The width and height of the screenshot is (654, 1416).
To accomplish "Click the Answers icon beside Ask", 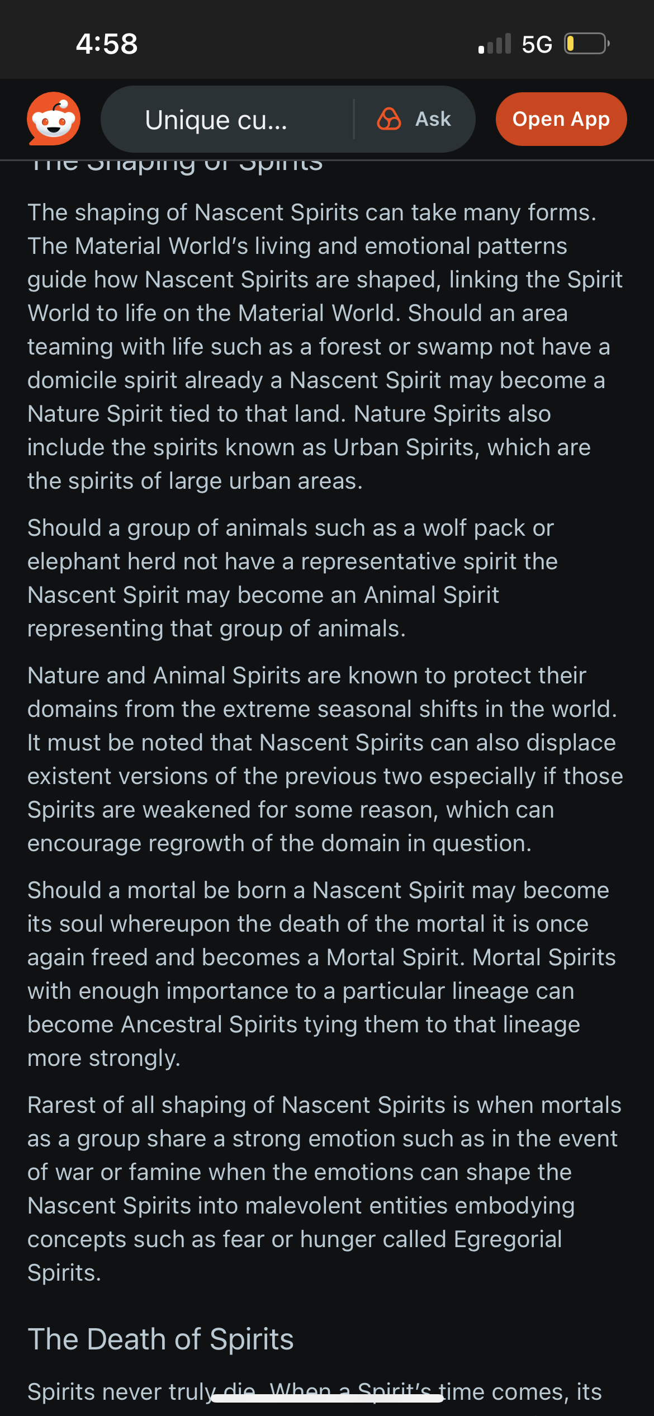I will tap(389, 119).
